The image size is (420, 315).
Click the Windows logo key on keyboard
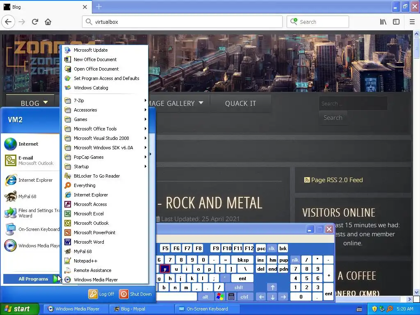220,297
